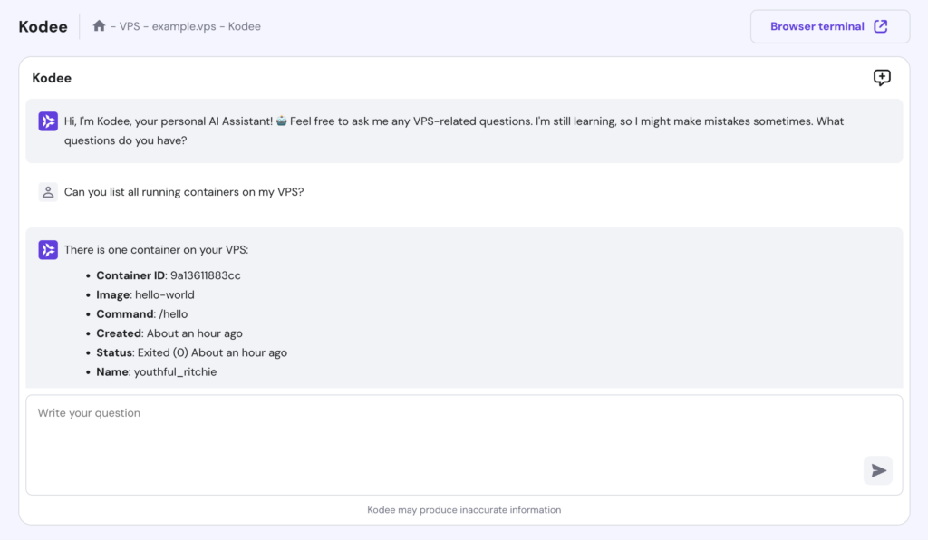Click the emoji in Kodee's greeting message
928x540 pixels.
point(282,121)
